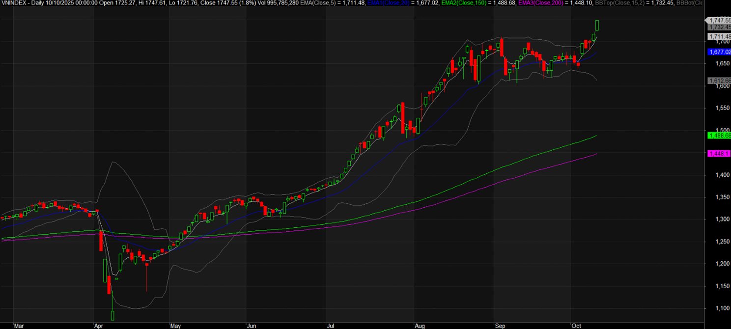Click the magenta 1,448.1 price tag
This screenshot has width=731, height=329.
point(718,154)
